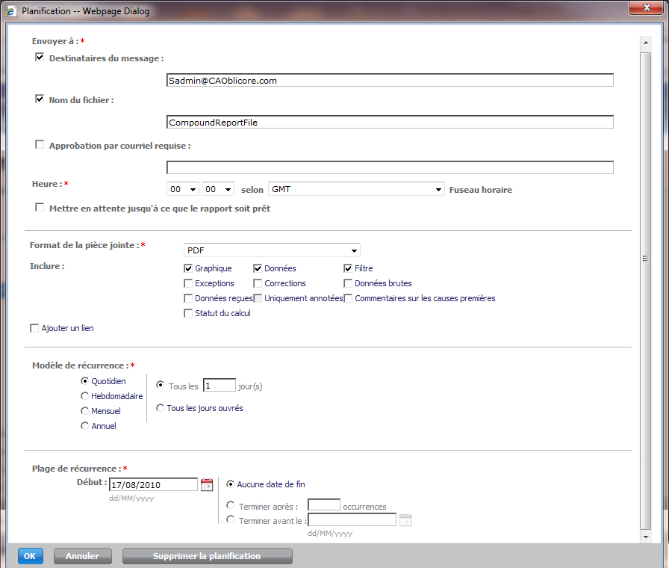Check the Ajouter un lien box
This screenshot has width=669, height=568.
tap(34, 328)
